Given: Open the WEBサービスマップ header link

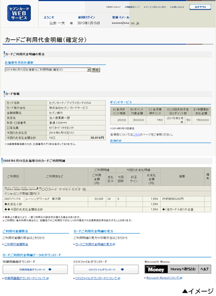Looking at the screenshot, I should (114, 7).
